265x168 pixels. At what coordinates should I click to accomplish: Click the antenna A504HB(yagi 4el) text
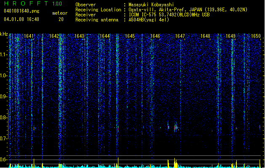click(x=149, y=20)
